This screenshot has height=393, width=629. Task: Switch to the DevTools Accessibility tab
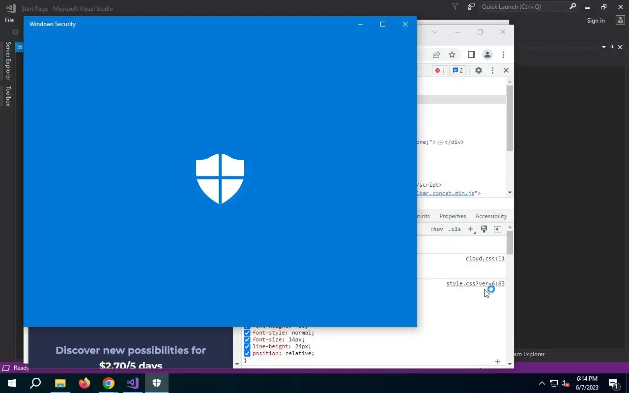[x=491, y=216]
